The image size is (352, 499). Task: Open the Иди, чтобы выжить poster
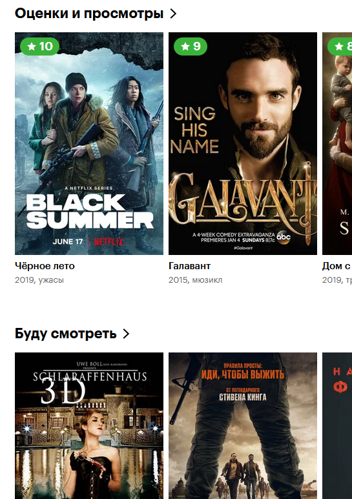click(243, 426)
